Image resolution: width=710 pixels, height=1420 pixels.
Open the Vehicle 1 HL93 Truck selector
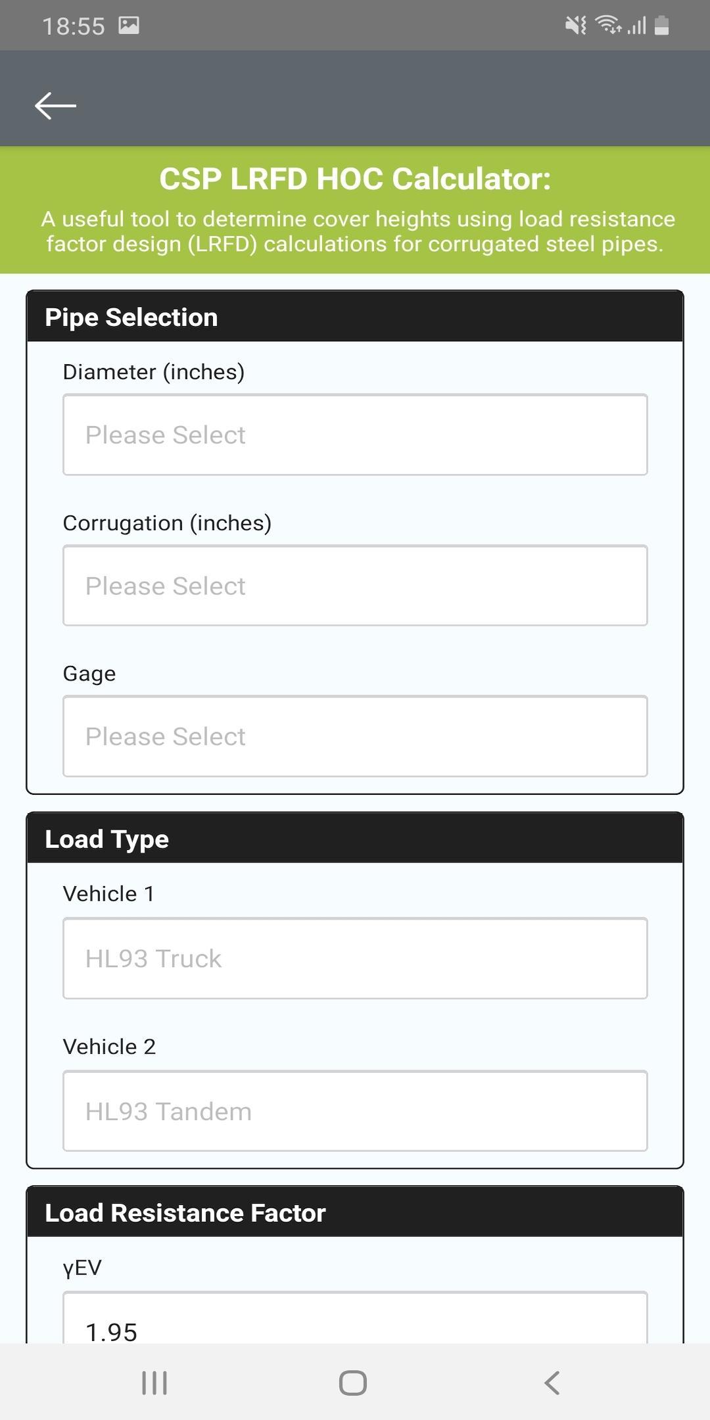pos(355,958)
